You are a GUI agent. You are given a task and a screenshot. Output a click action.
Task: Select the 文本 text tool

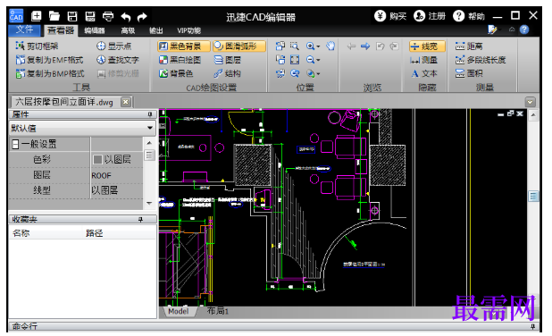[x=424, y=73]
